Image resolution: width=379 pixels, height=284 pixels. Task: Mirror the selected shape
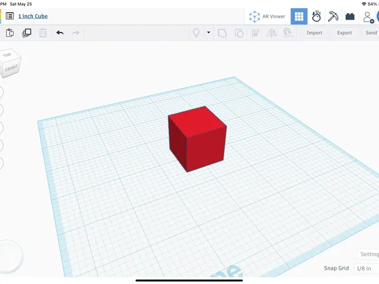[x=272, y=33]
